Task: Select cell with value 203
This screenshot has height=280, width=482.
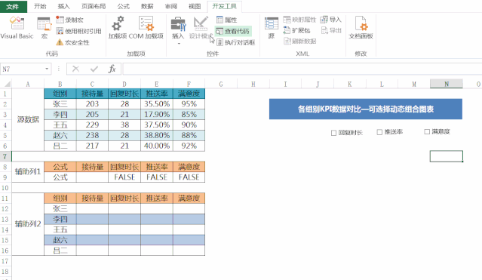Action: 92,104
